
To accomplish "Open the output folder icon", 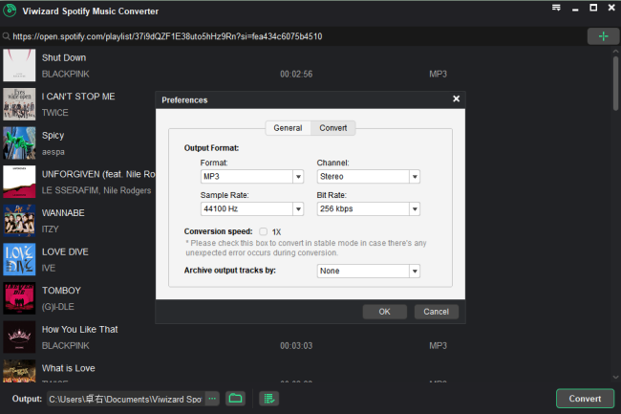I will coord(236,399).
